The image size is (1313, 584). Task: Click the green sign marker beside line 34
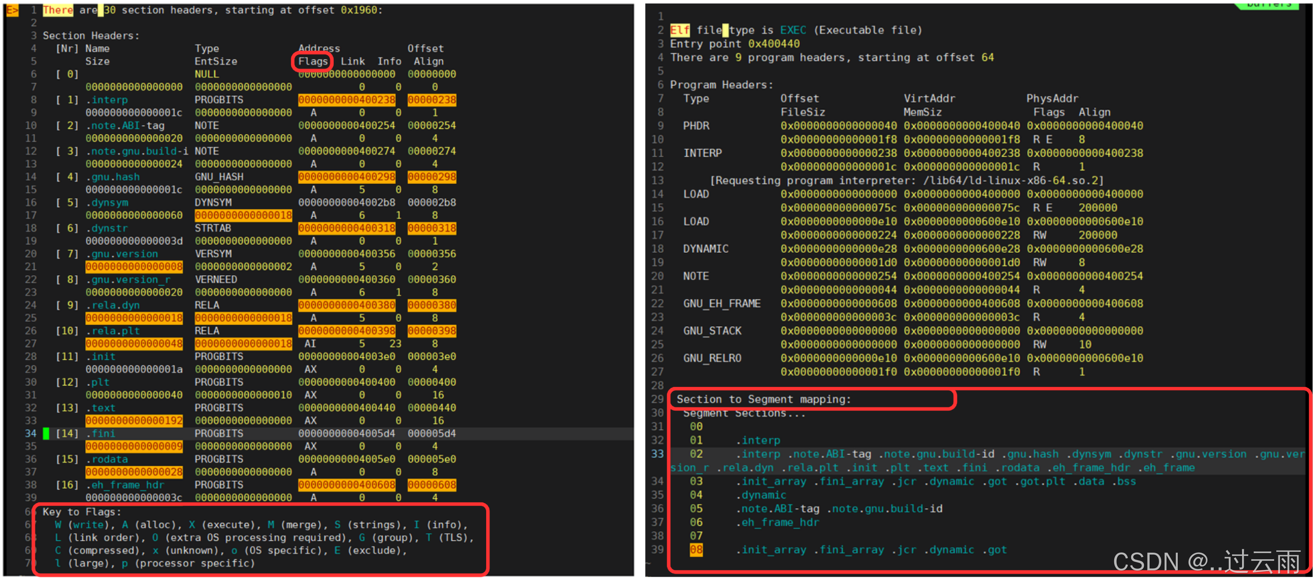click(46, 433)
